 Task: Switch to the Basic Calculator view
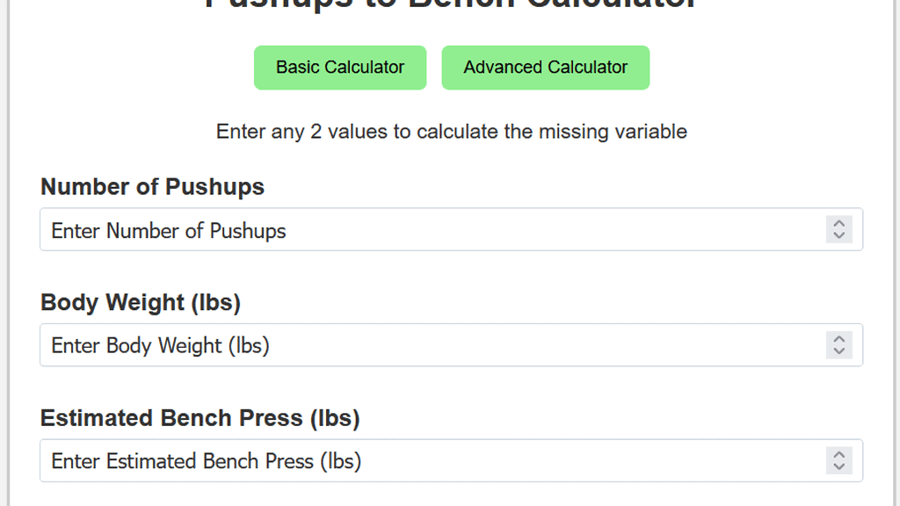[339, 67]
